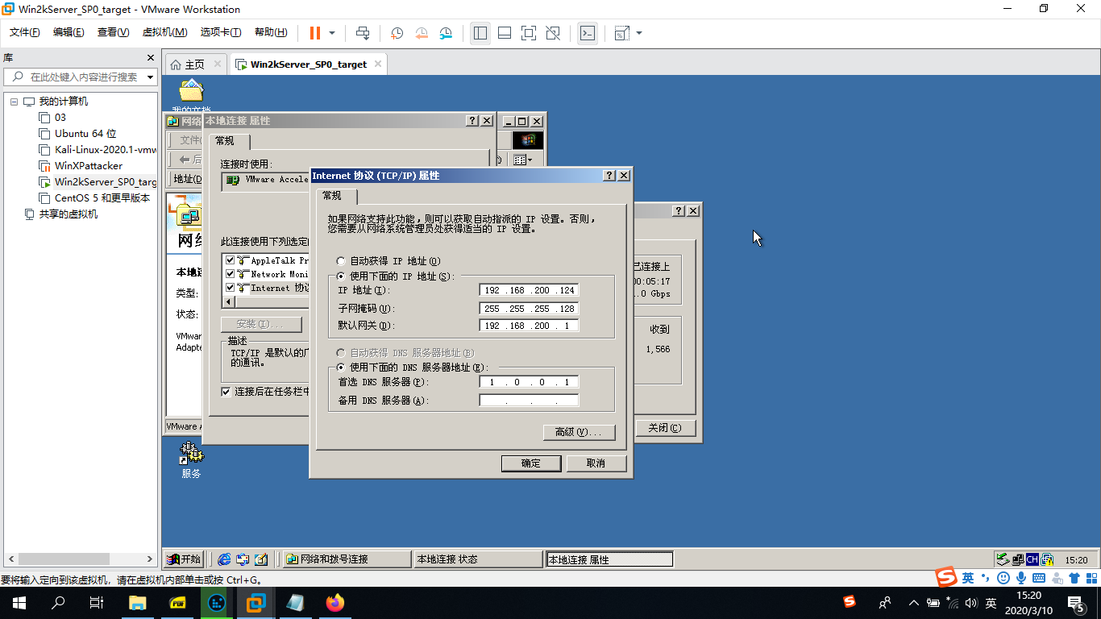Enter full screen mode
The height and width of the screenshot is (619, 1101).
529,33
